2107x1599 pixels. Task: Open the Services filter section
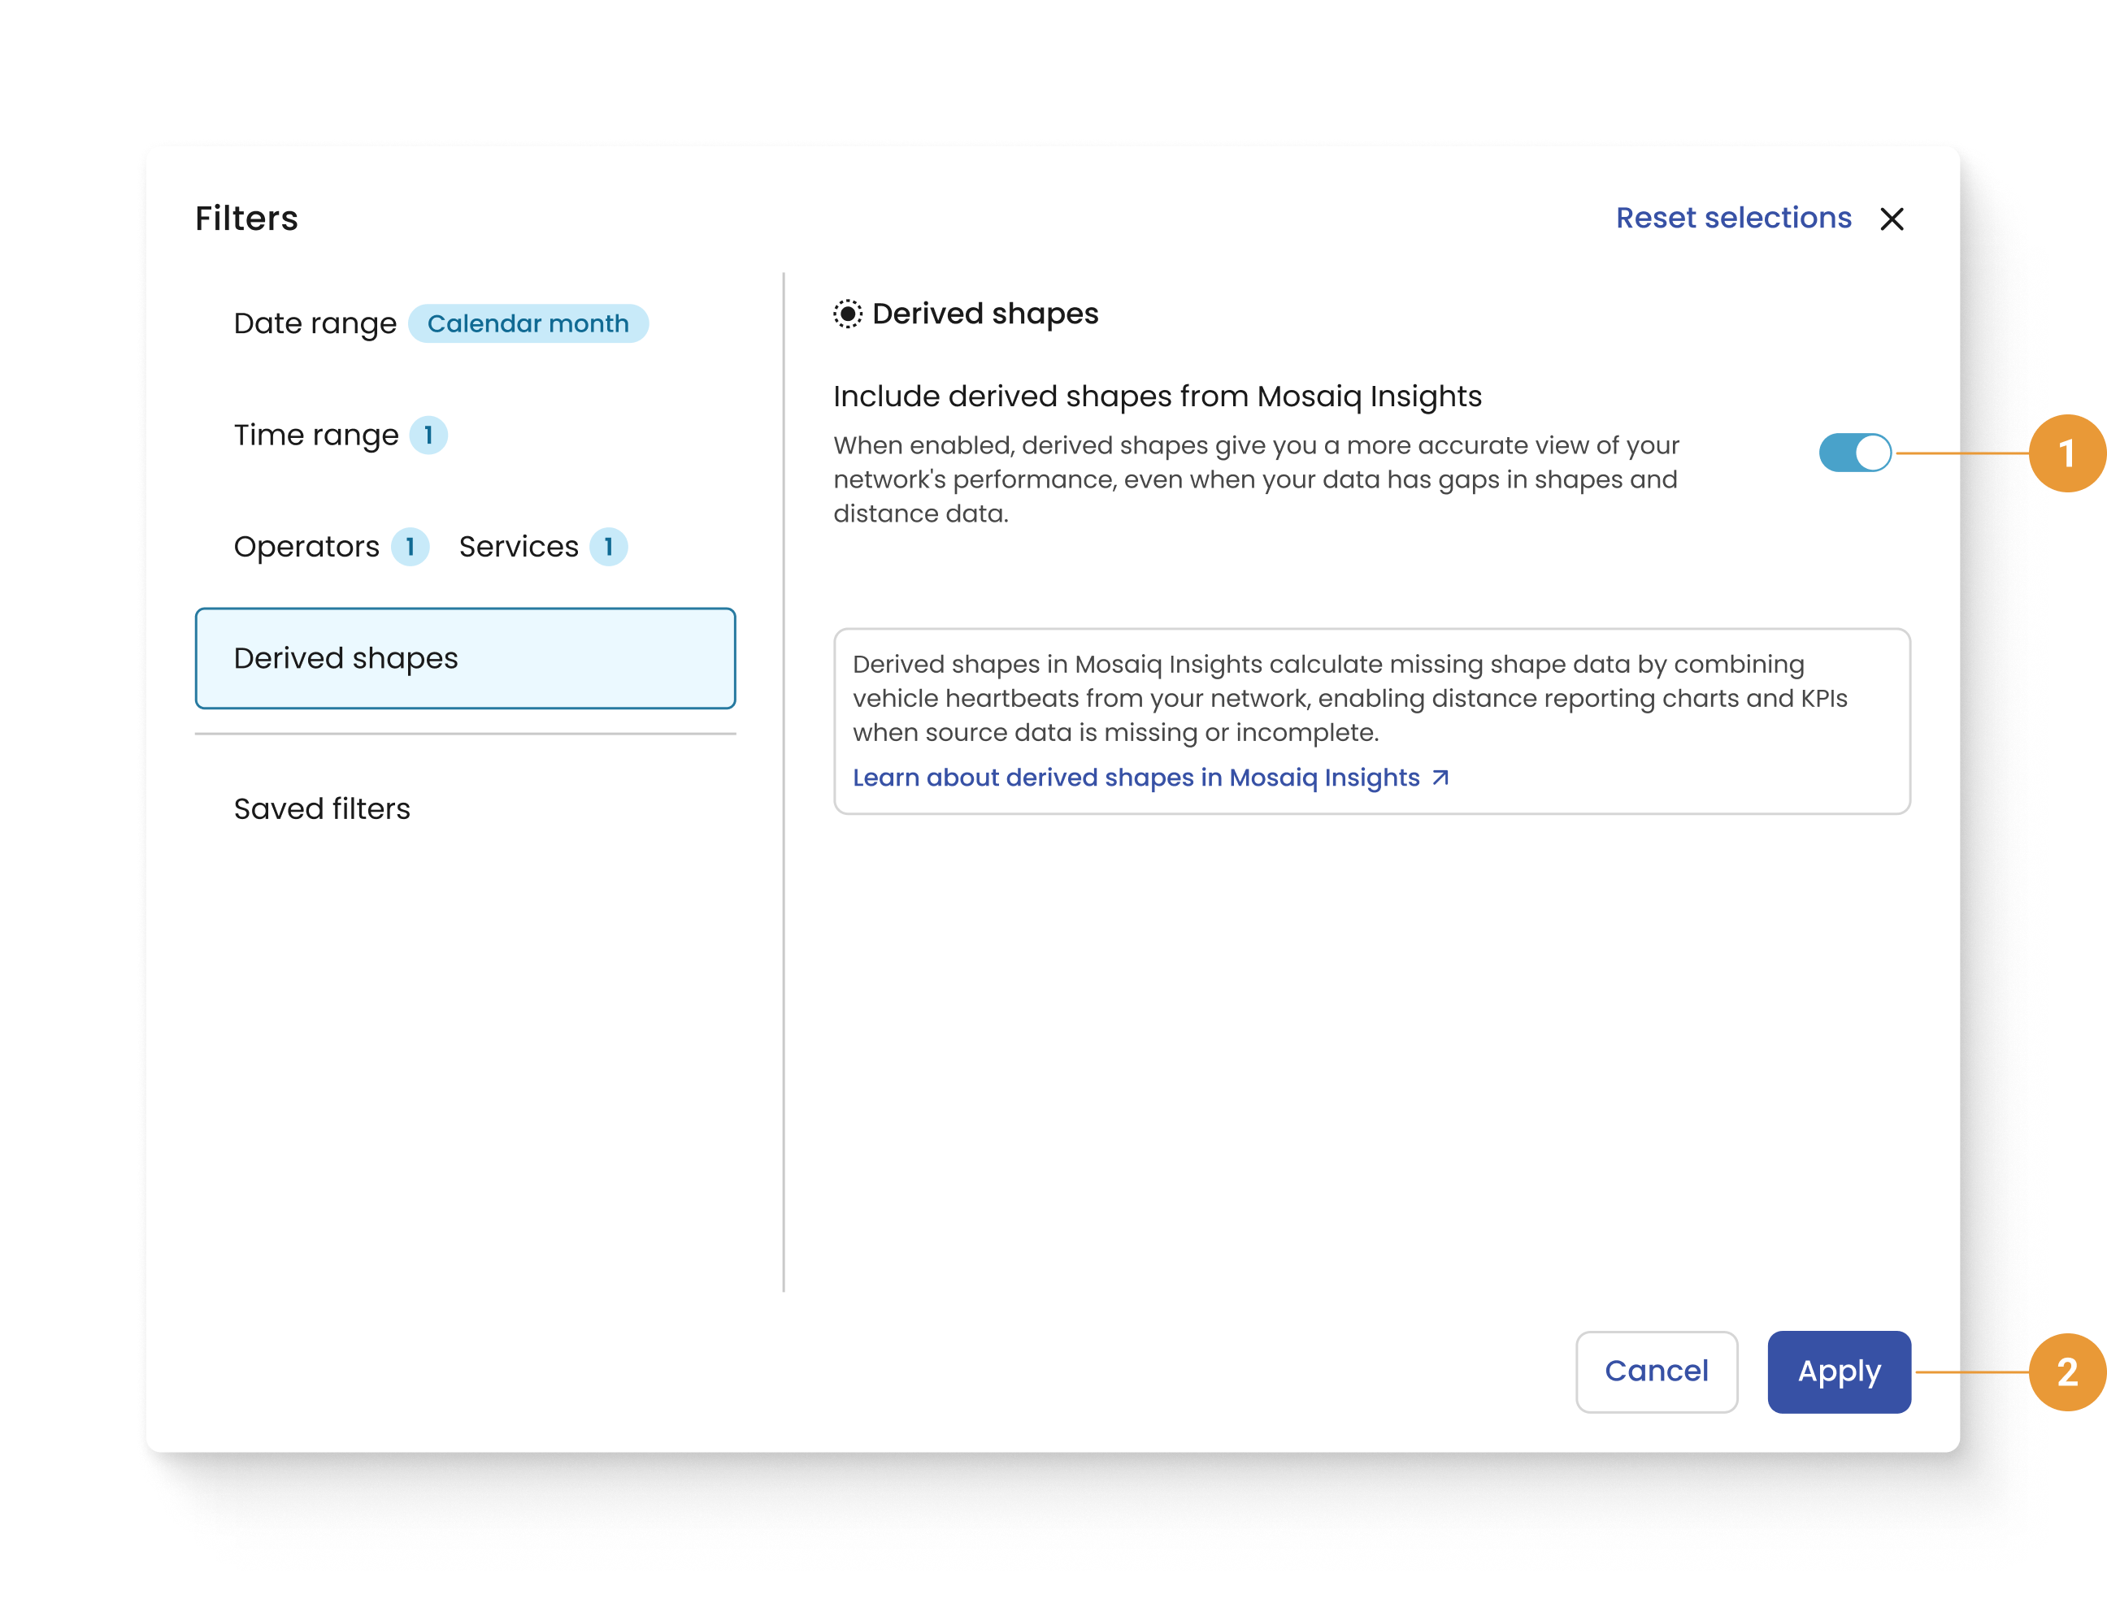518,547
